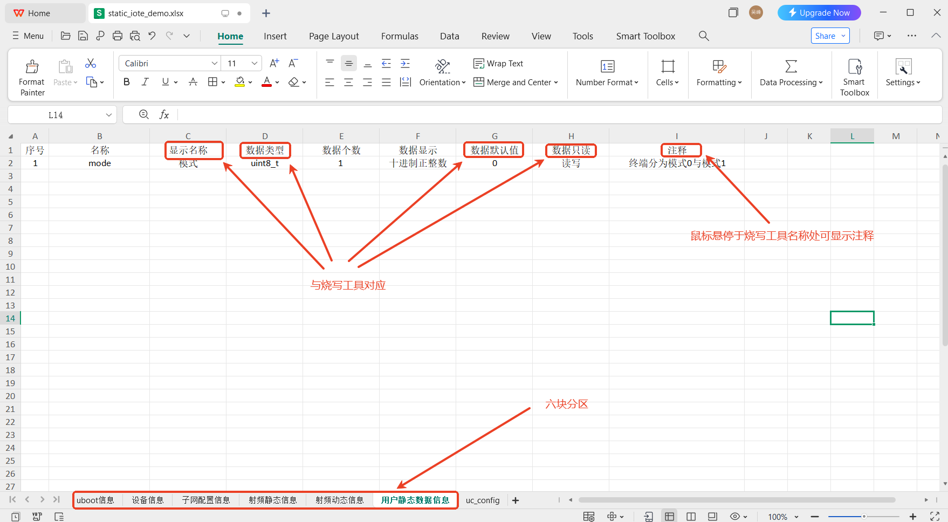Image resolution: width=948 pixels, height=522 pixels.
Task: Click the horizontal scrollbar
Action: 737,500
